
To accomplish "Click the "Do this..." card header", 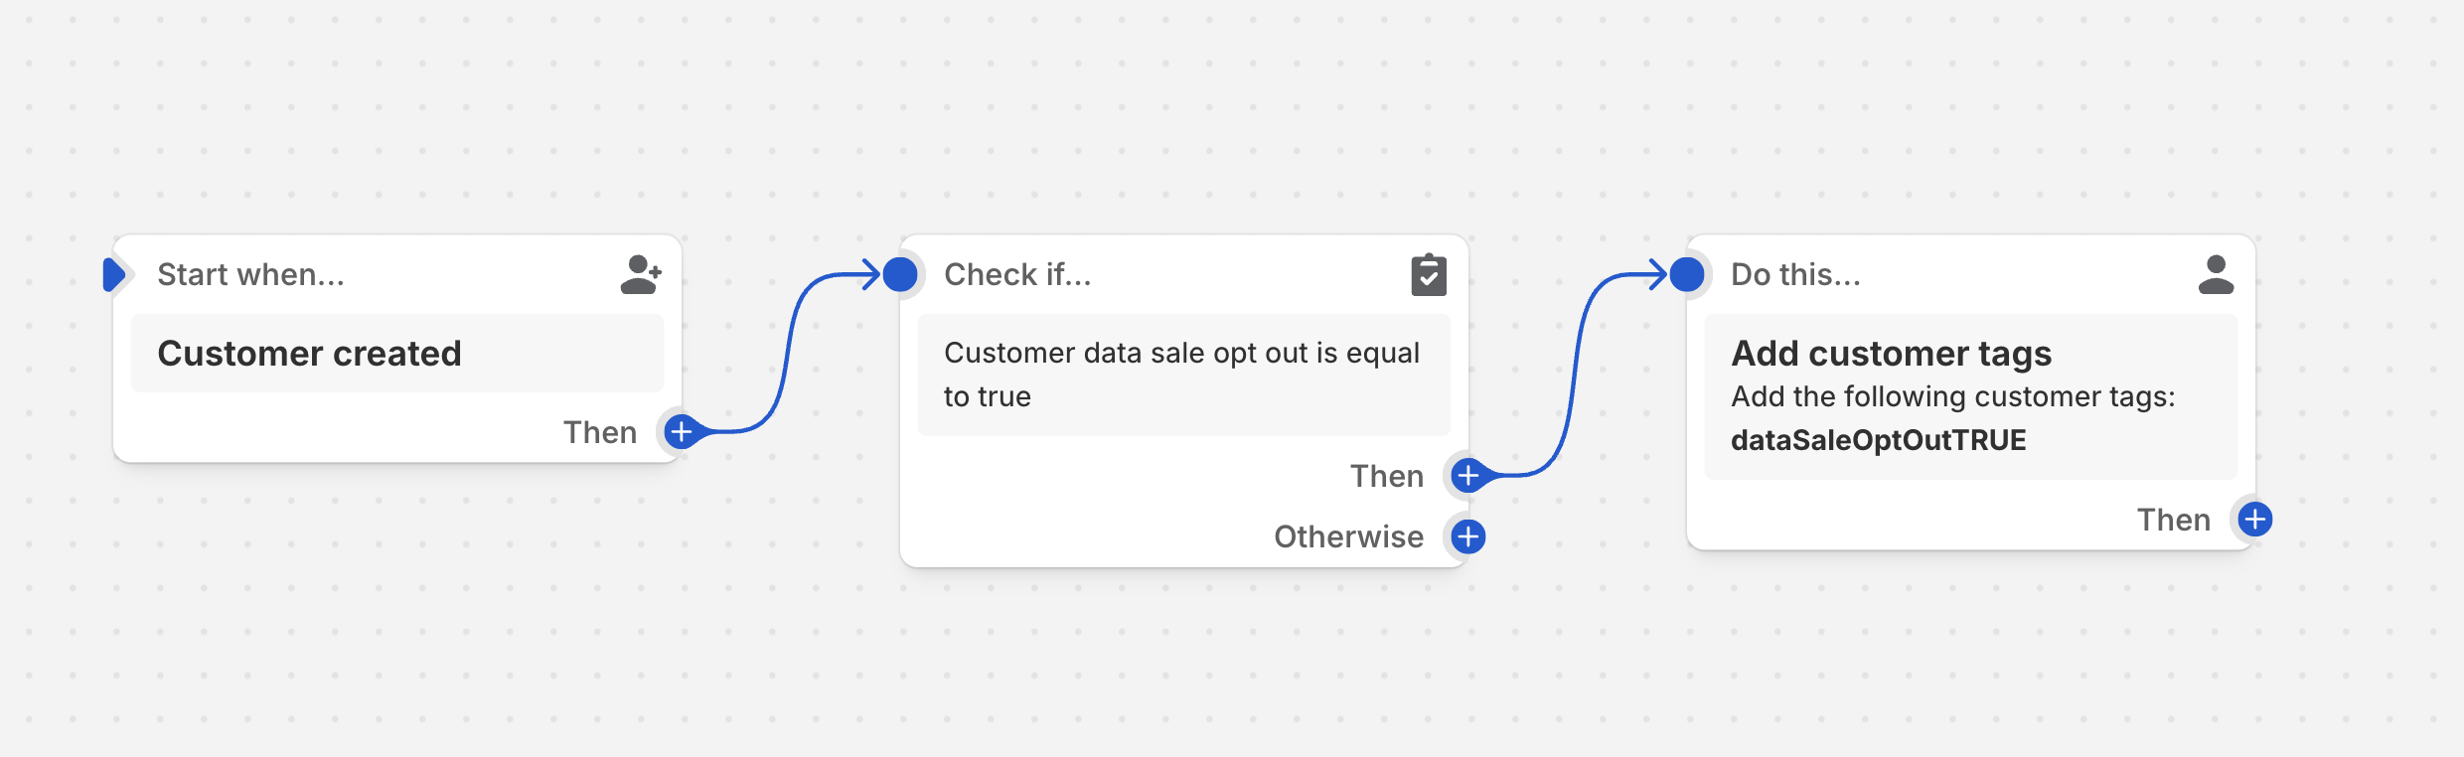I will click(1795, 274).
